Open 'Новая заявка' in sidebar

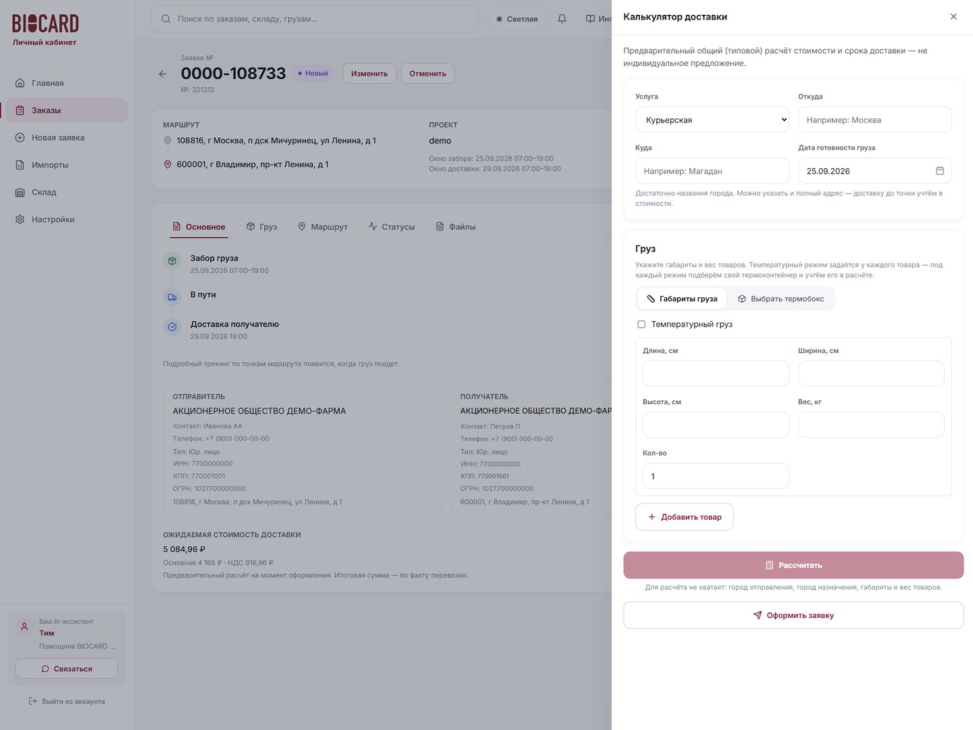(x=67, y=138)
